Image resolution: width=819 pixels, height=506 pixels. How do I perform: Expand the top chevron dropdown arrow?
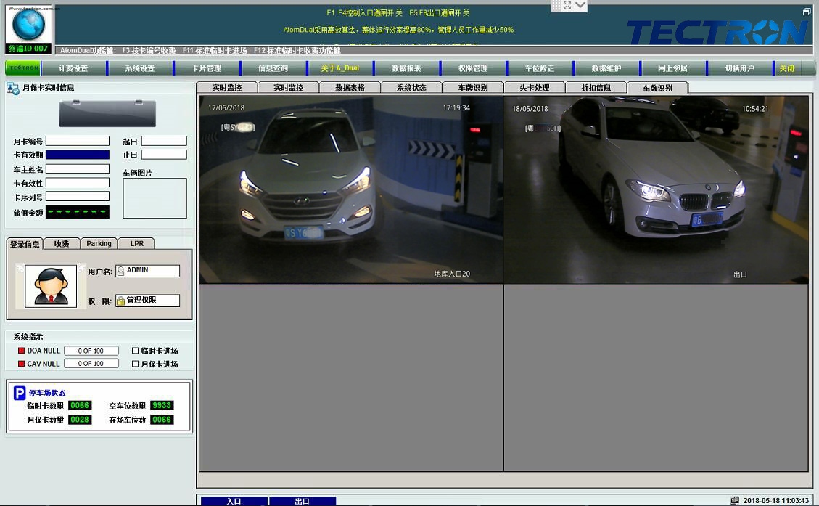tap(580, 5)
